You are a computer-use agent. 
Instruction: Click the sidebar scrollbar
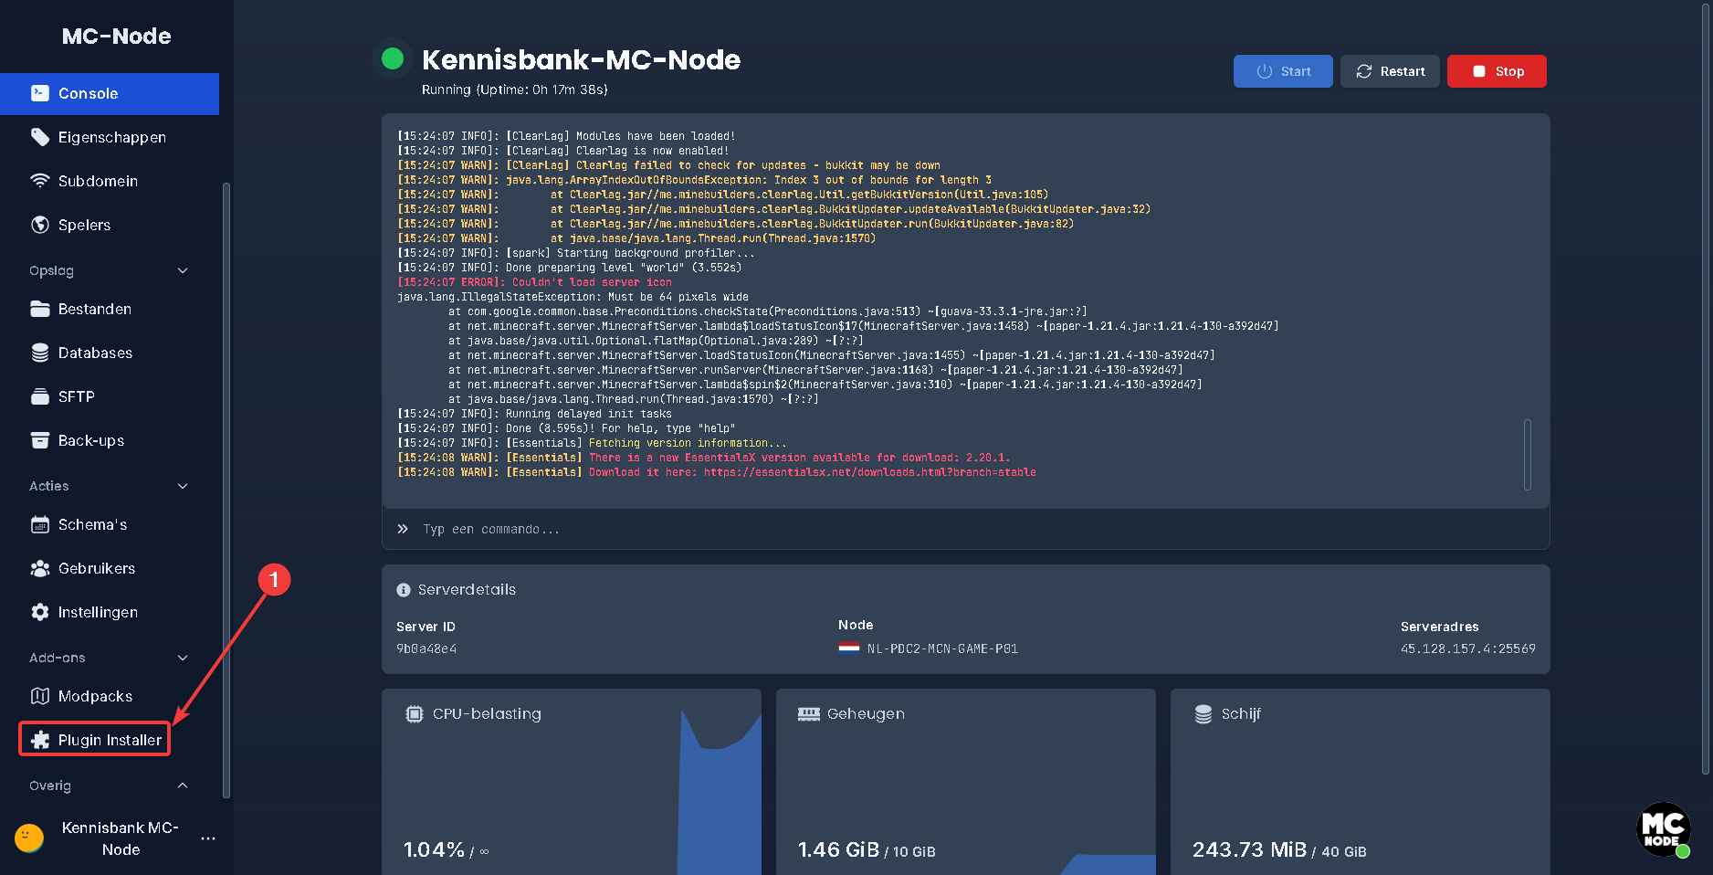[226, 490]
